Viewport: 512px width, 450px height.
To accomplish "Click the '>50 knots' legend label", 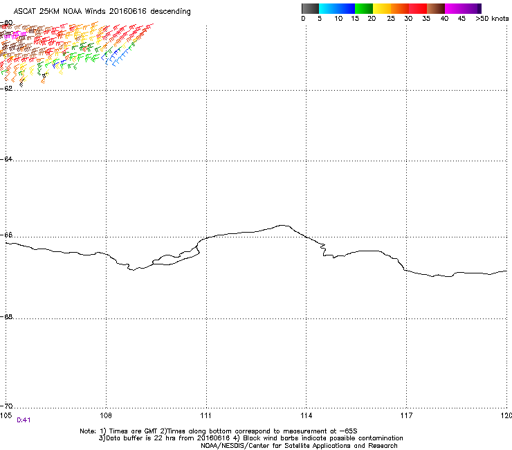I will coord(492,19).
